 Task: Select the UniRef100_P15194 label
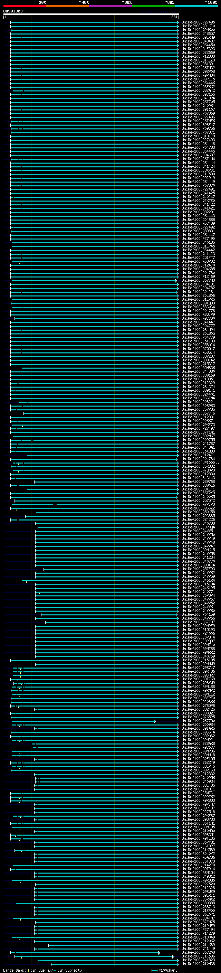click(198, 584)
